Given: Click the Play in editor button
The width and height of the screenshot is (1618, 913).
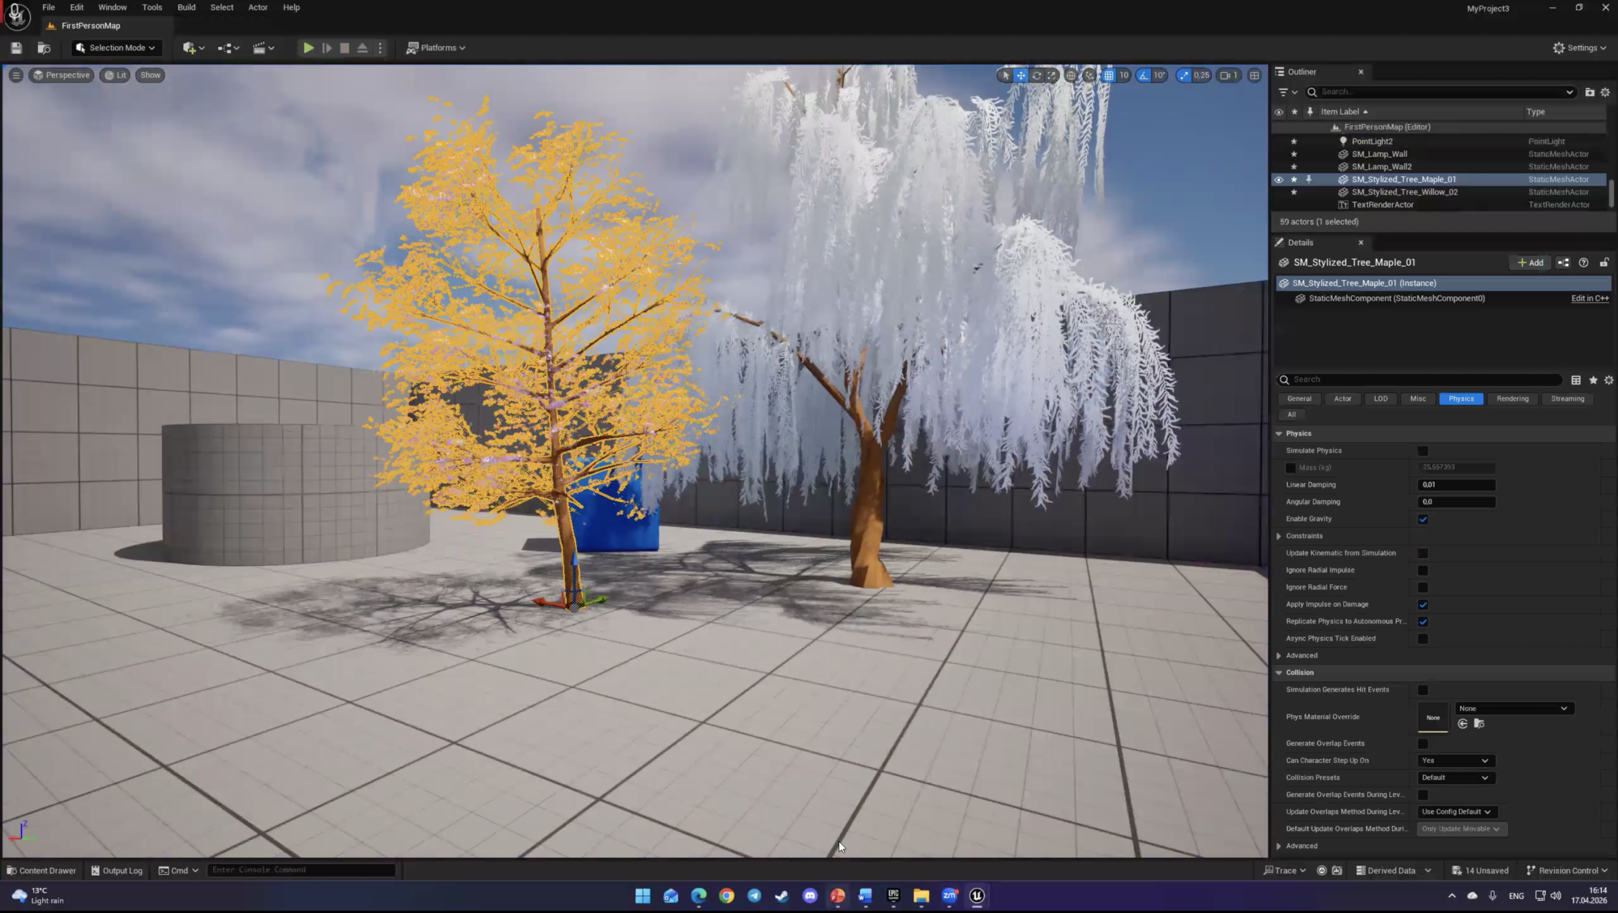Looking at the screenshot, I should [308, 48].
